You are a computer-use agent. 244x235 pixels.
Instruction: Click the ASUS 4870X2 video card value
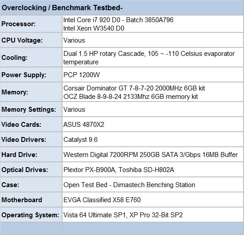click(84, 125)
